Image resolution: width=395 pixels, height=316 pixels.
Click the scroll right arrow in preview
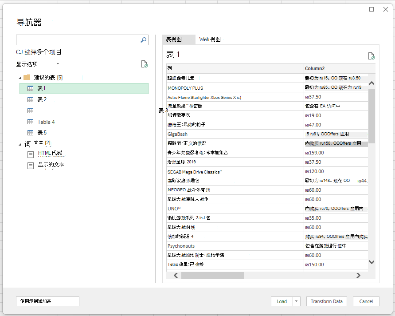click(x=358, y=276)
